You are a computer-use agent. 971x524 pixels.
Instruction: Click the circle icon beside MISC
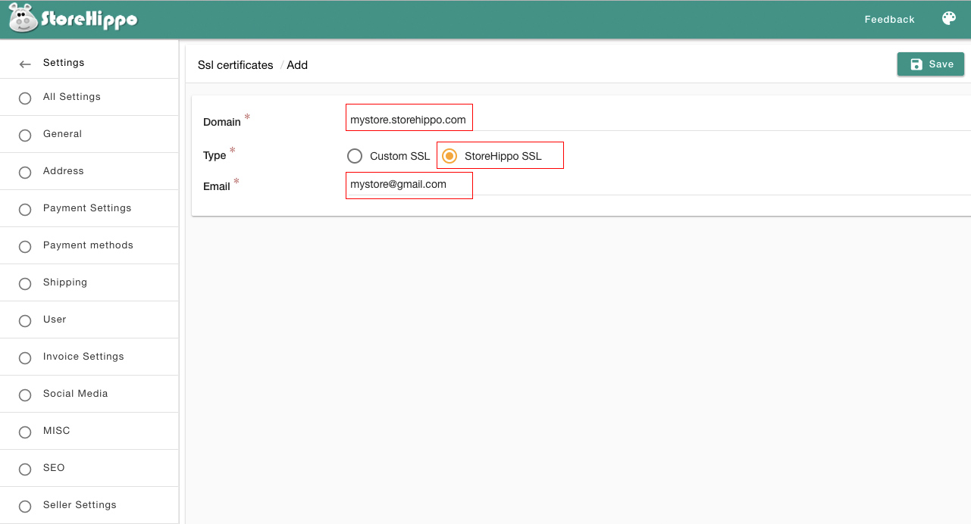tap(25, 432)
